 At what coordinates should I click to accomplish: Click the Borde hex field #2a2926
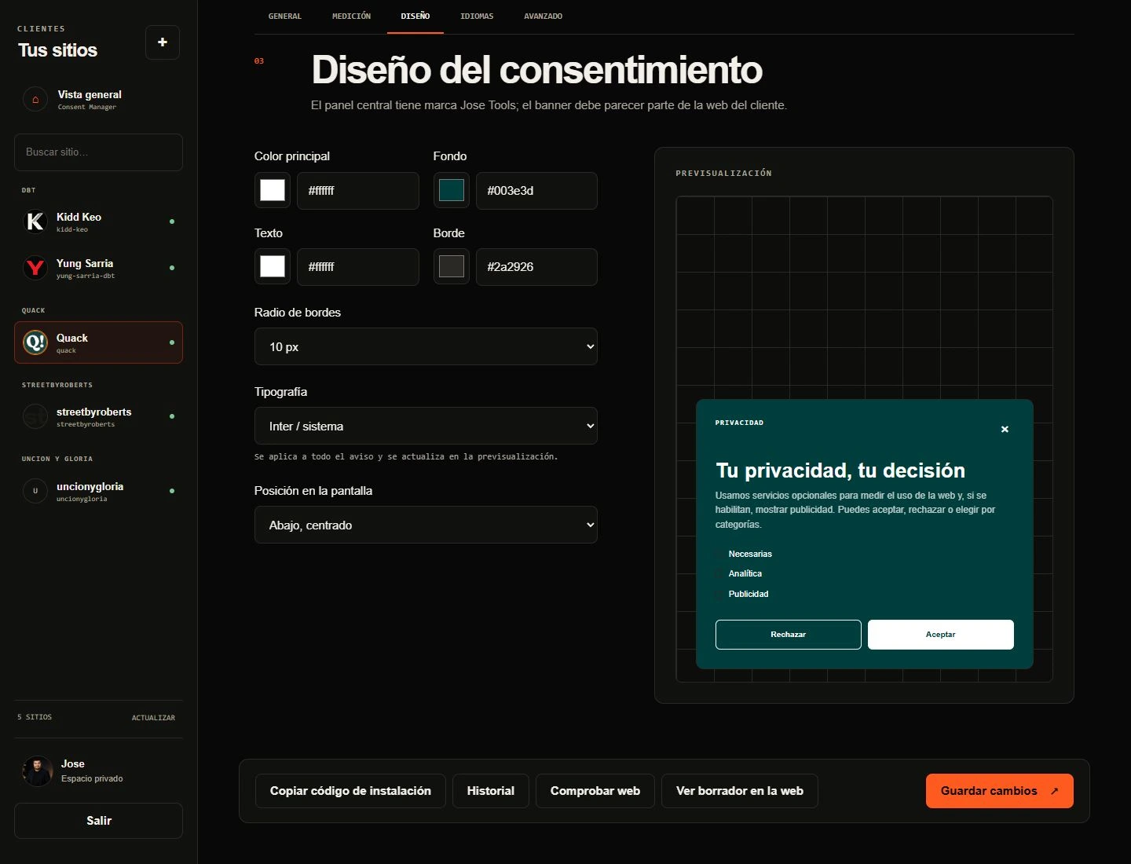536,267
